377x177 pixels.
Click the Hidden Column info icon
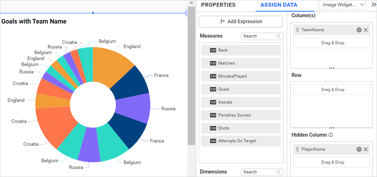[331, 135]
